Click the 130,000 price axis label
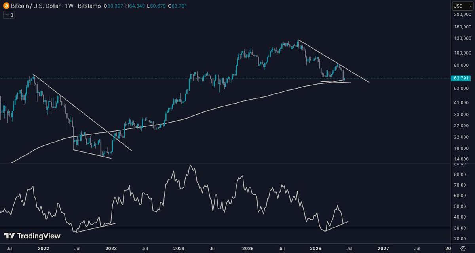This screenshot has width=475, height=253. pyautogui.click(x=463, y=38)
